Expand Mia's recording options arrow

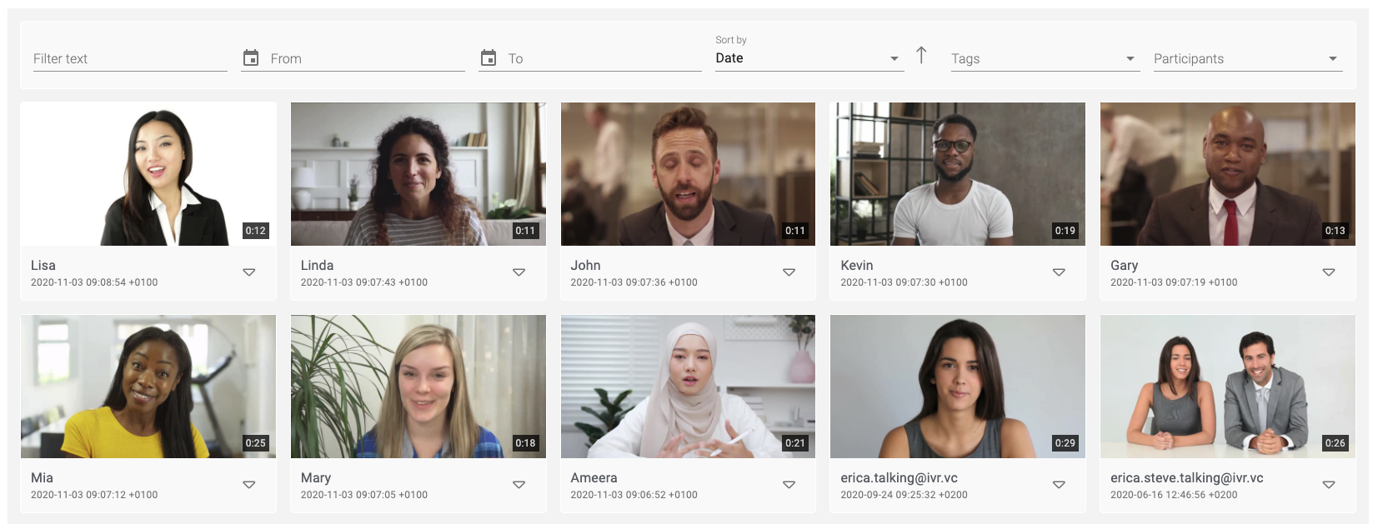[249, 485]
